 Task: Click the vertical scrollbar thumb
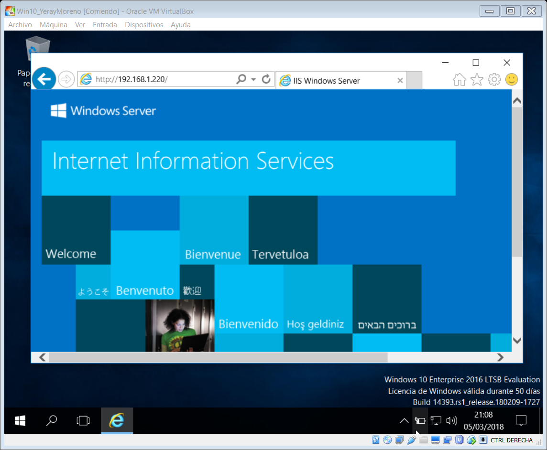point(517,182)
